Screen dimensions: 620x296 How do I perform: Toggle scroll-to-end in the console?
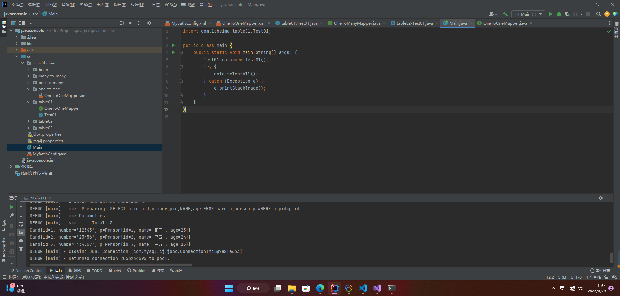tap(21, 233)
